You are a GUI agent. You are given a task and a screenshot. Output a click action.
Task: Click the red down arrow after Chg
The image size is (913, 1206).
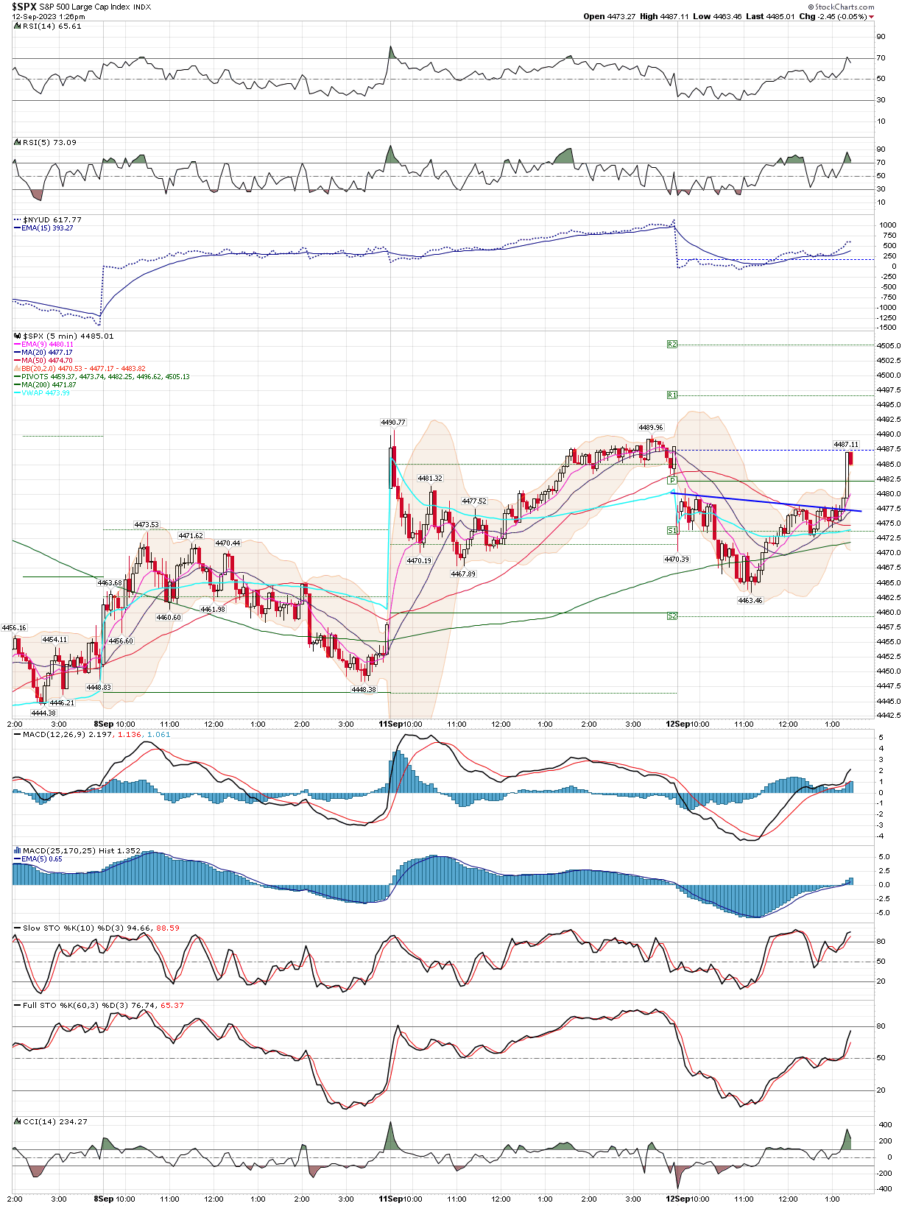(x=872, y=17)
